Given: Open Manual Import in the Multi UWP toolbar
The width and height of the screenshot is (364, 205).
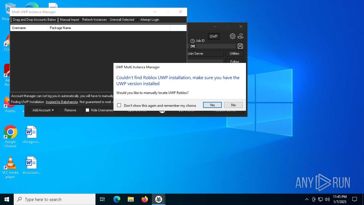Looking at the screenshot, I should pos(69,20).
